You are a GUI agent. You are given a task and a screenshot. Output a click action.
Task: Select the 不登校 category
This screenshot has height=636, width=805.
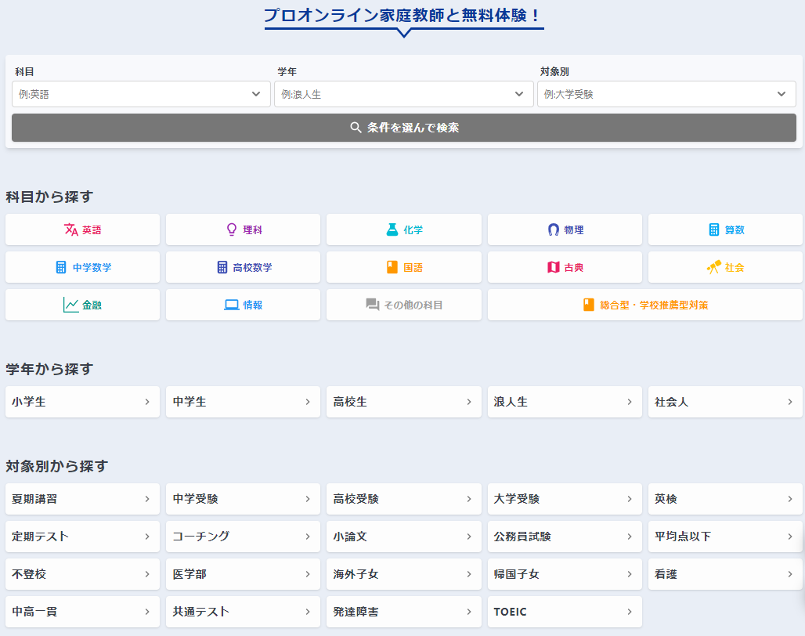pos(82,574)
